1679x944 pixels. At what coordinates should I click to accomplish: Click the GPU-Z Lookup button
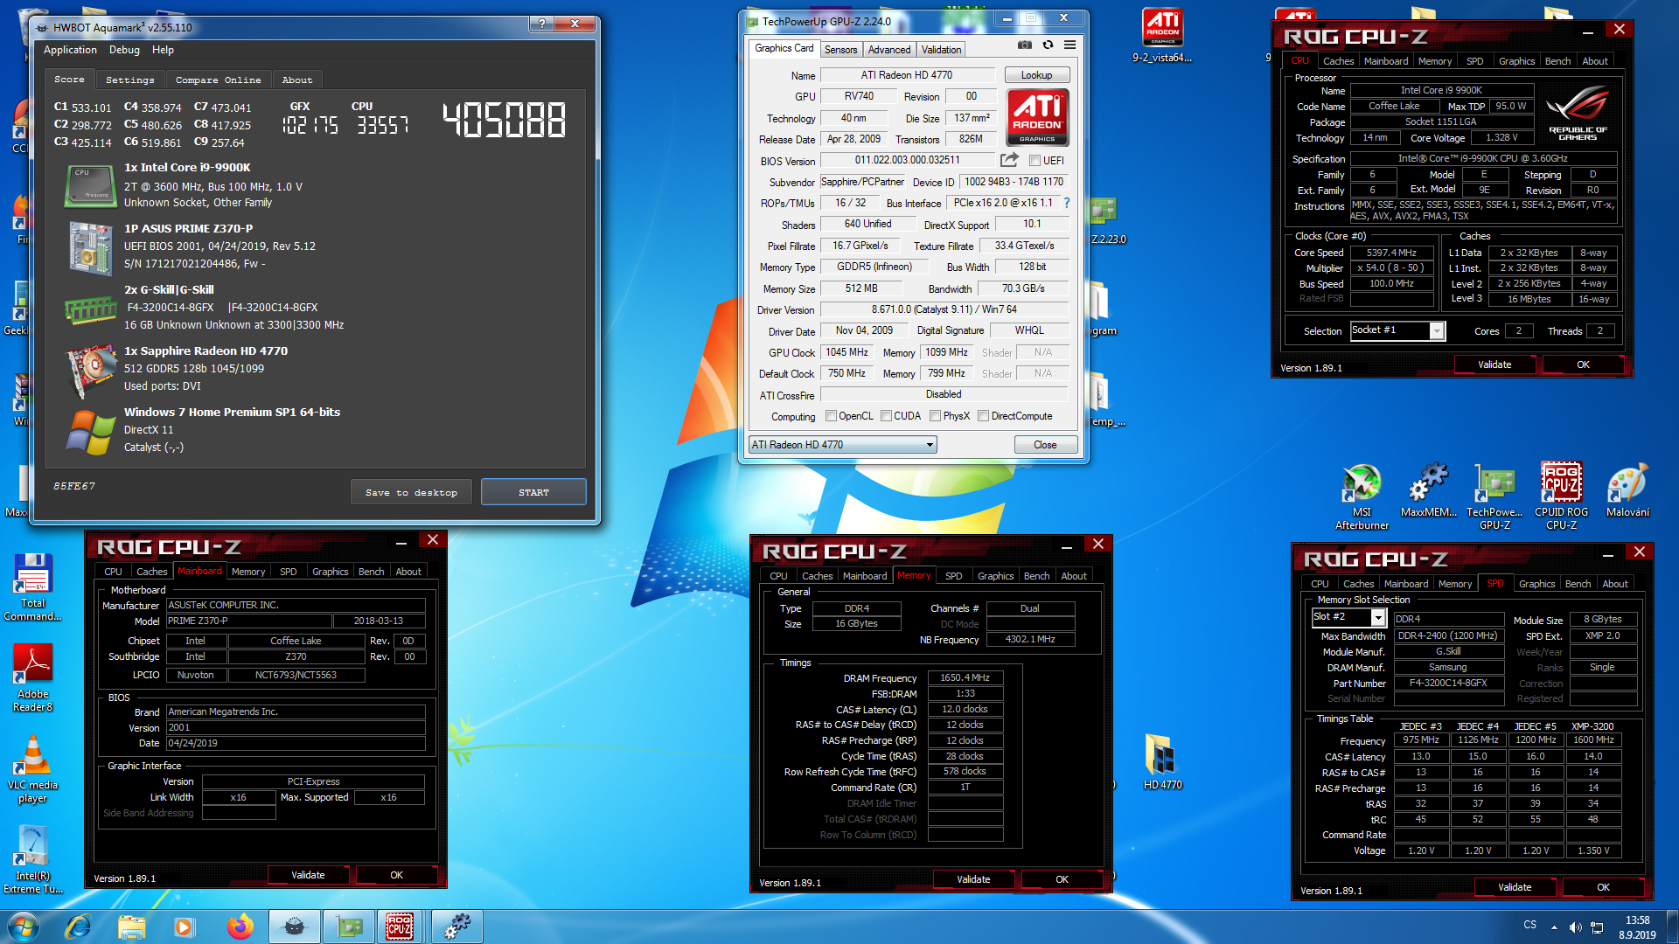pos(1036,75)
